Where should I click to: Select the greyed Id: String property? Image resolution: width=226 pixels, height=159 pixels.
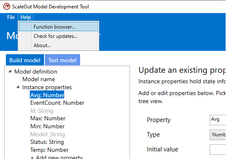click(42, 111)
